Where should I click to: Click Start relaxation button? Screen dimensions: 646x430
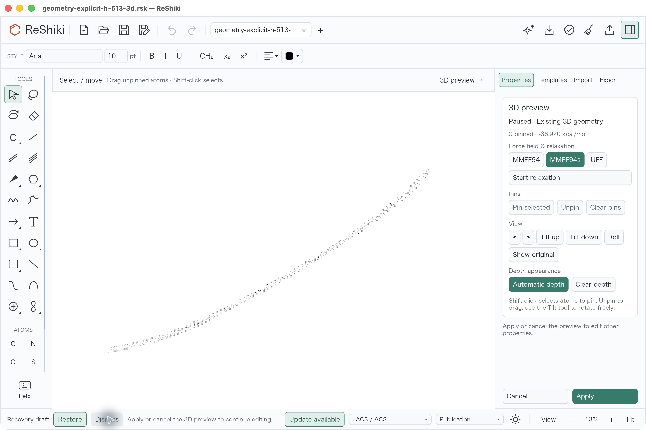click(570, 178)
